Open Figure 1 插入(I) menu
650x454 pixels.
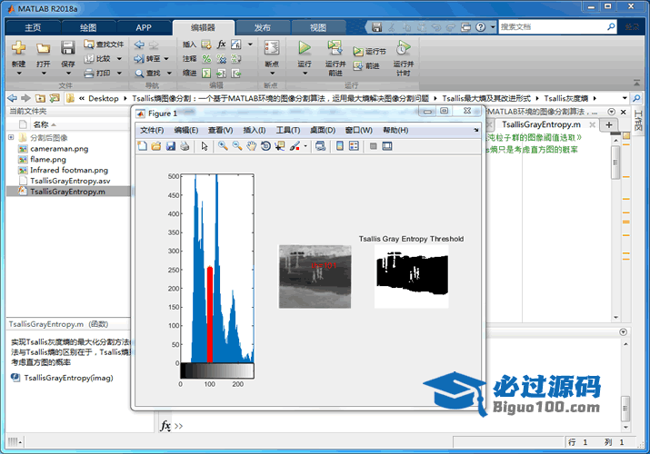255,131
